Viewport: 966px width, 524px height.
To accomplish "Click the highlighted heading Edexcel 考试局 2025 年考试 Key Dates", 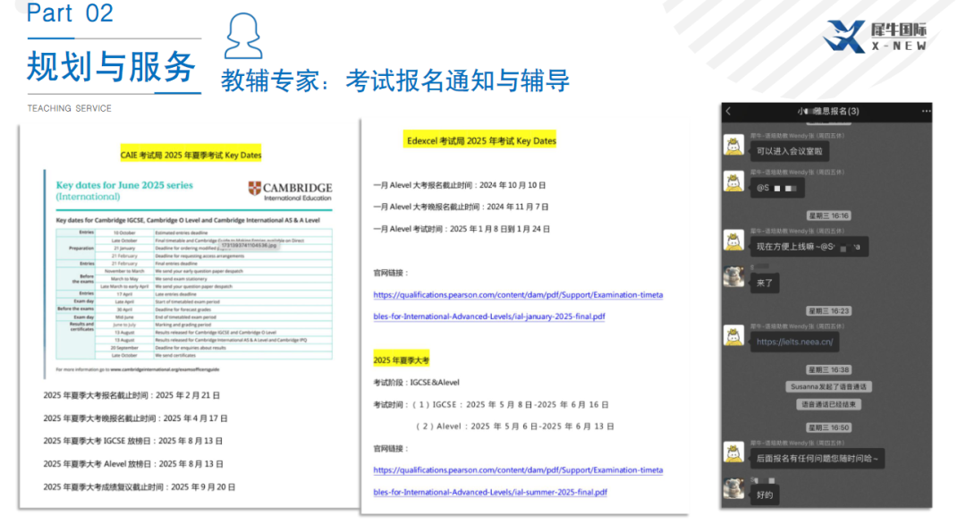I will pyautogui.click(x=480, y=141).
